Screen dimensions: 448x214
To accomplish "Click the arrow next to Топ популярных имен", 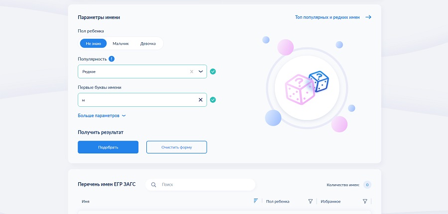I will pos(368,17).
